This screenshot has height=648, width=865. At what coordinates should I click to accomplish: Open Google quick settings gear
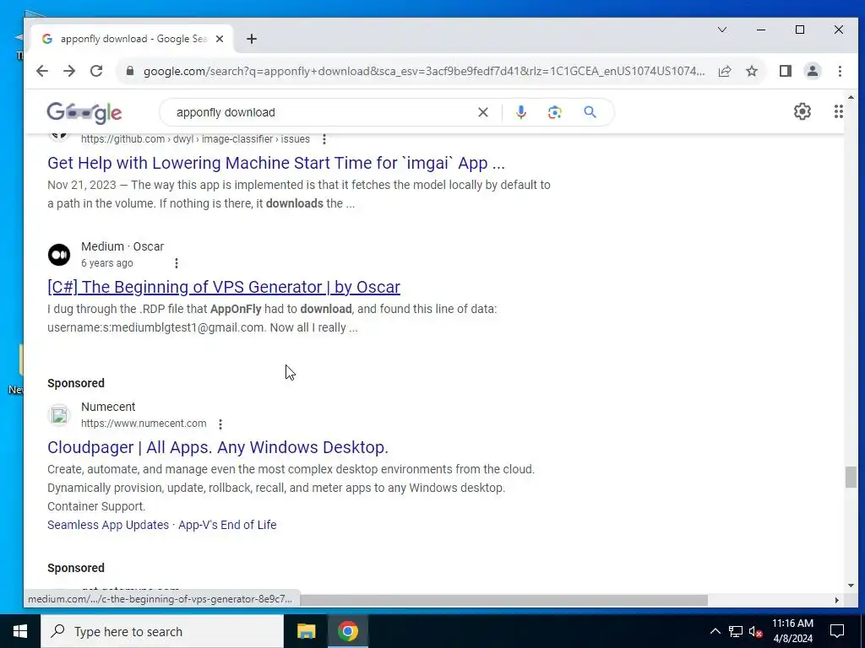tap(802, 112)
